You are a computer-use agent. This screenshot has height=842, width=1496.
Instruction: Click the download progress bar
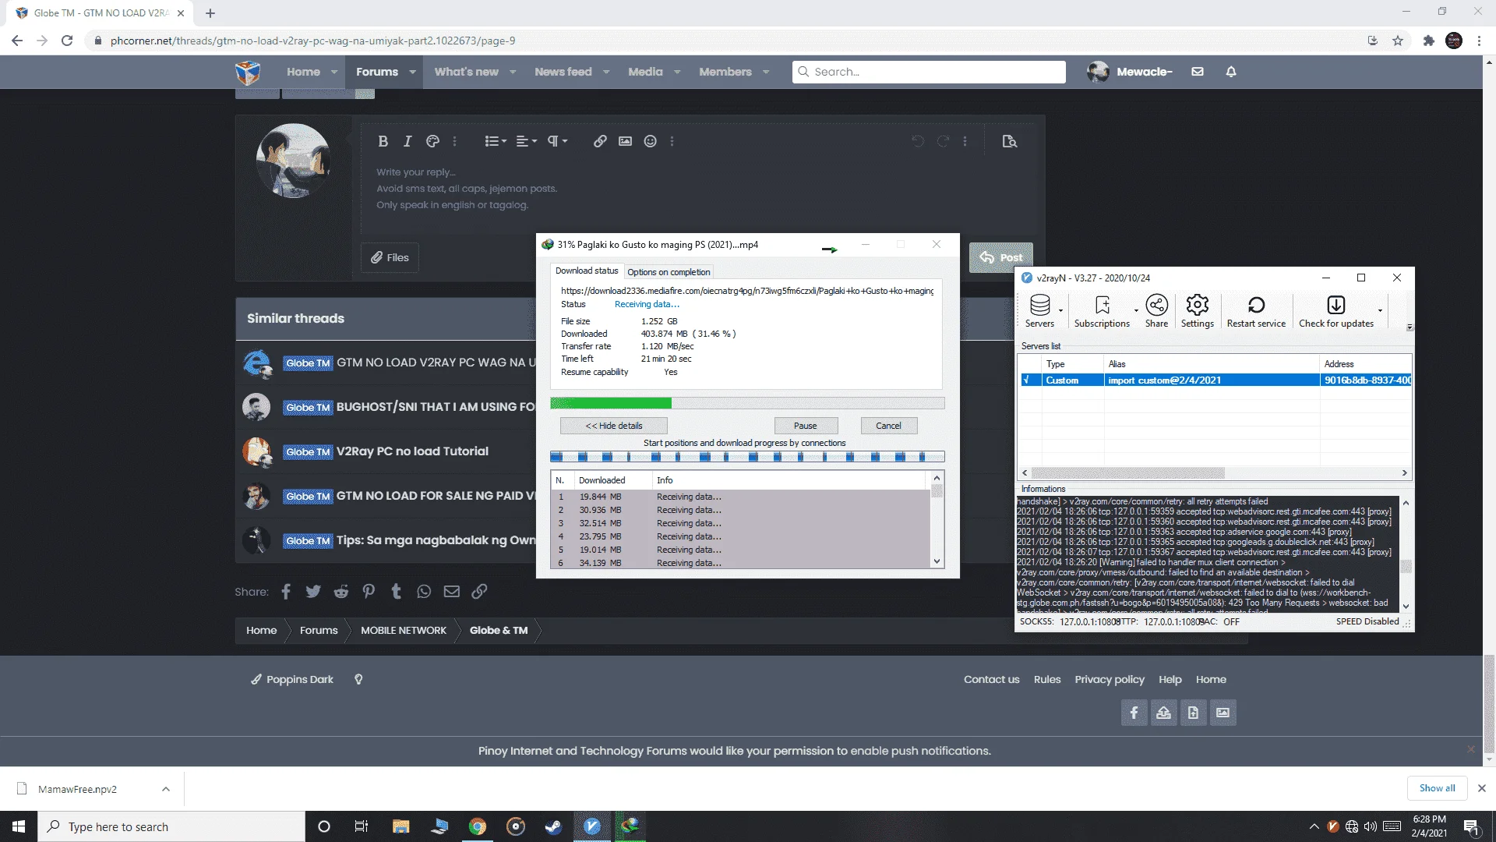point(747,403)
